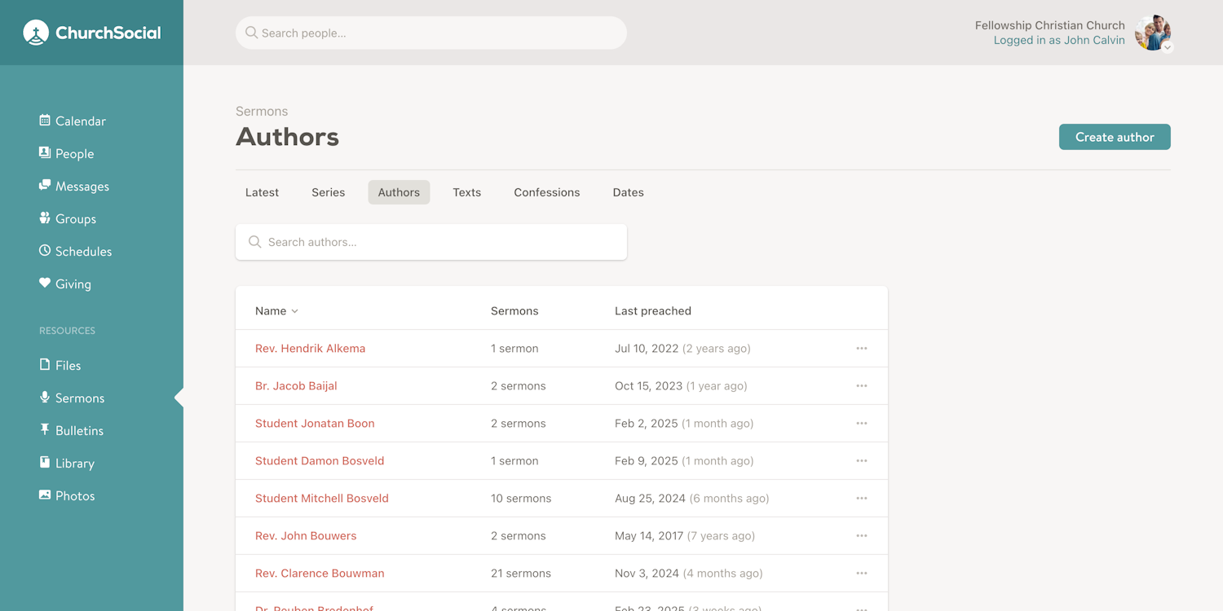Click the Sermons microphone icon

pos(43,398)
